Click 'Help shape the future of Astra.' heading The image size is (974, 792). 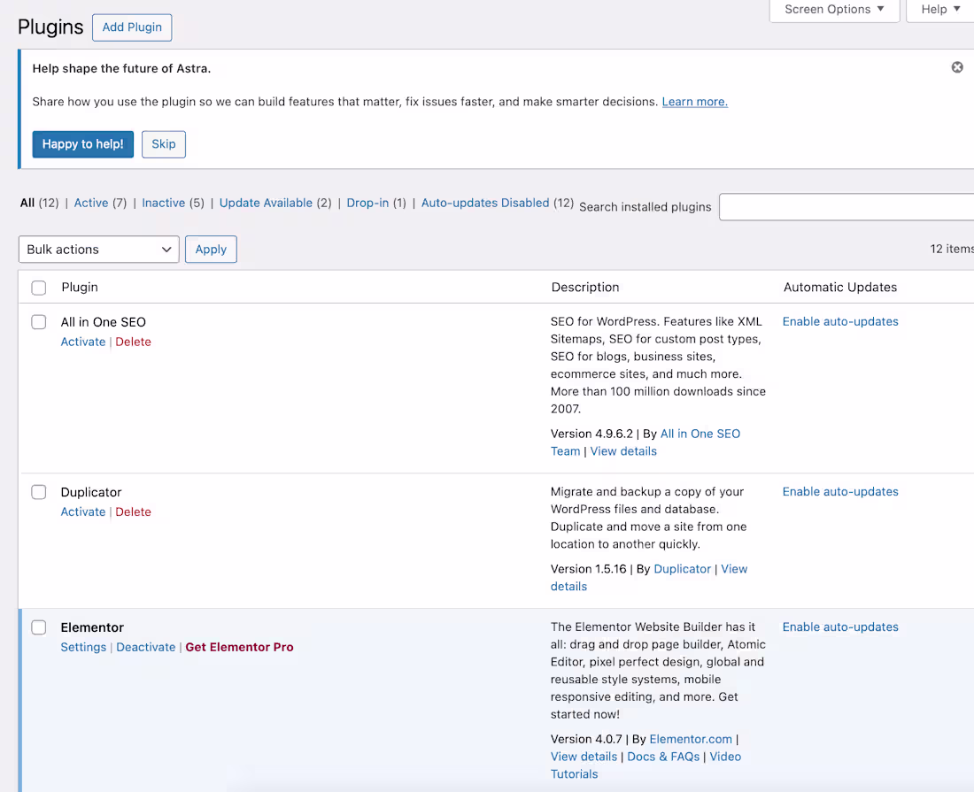[122, 68]
